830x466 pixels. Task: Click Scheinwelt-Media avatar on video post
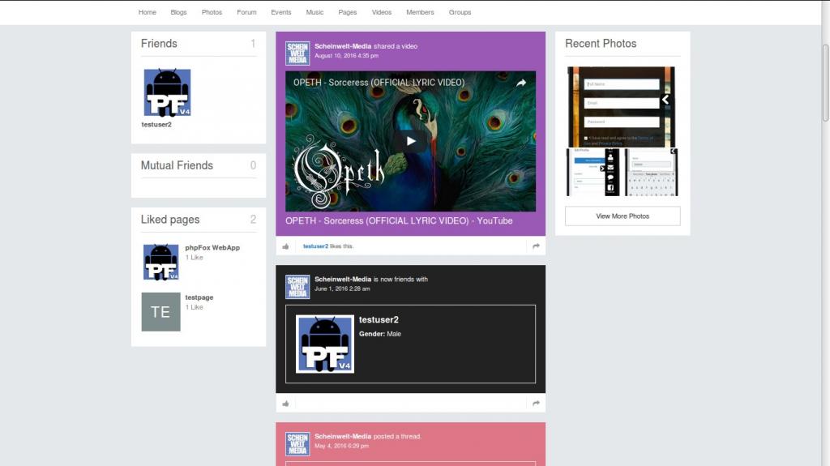[297, 53]
